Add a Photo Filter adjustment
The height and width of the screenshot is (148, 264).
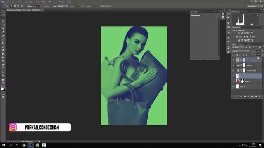point(247,37)
